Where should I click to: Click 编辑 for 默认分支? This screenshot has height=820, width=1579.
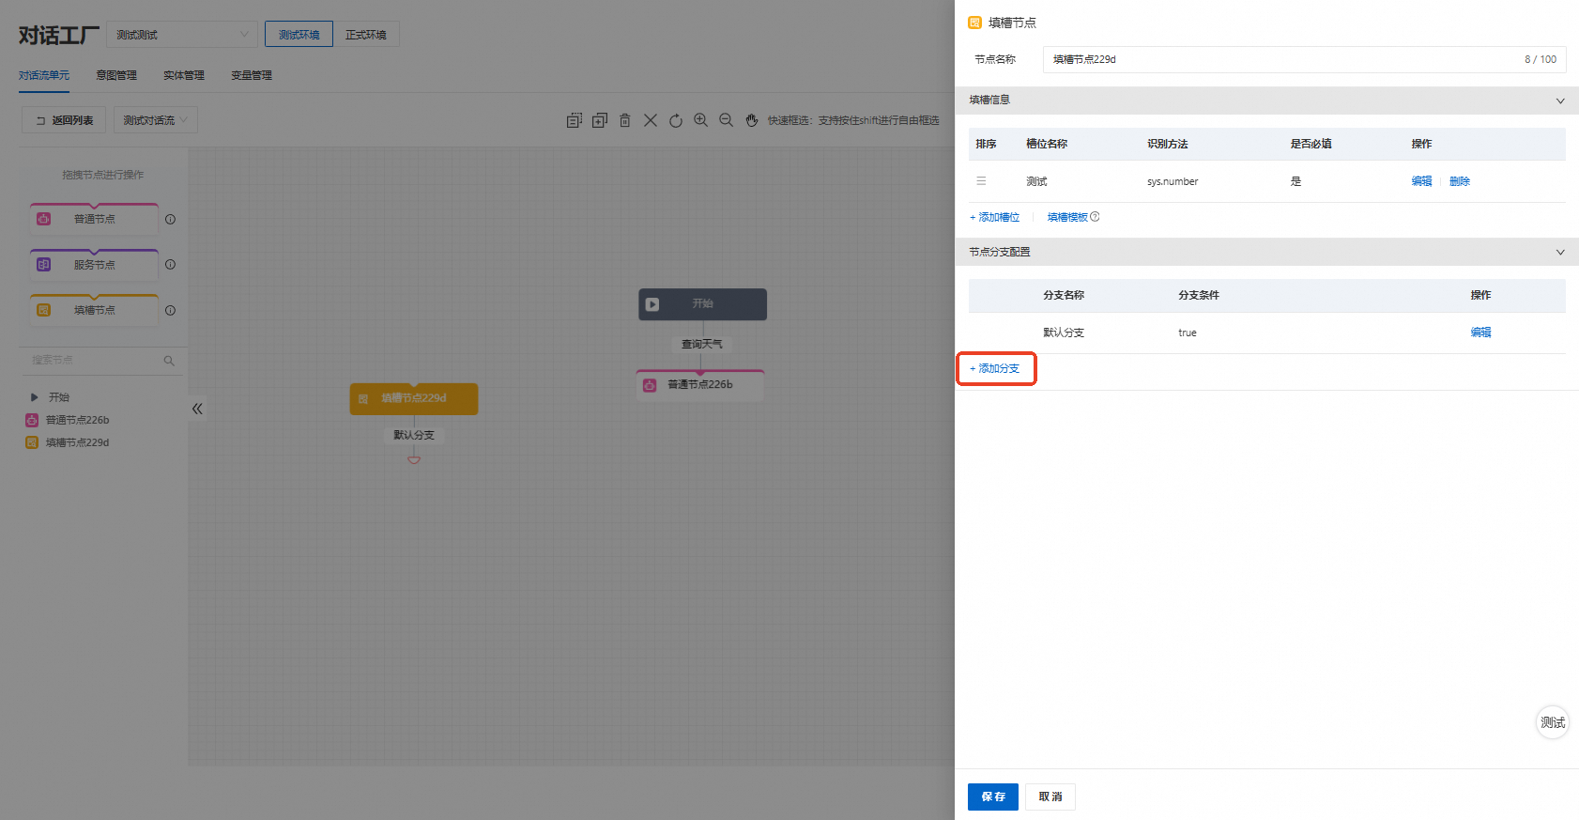coord(1480,333)
